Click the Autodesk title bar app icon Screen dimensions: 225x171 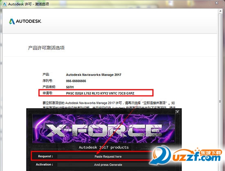4,4
